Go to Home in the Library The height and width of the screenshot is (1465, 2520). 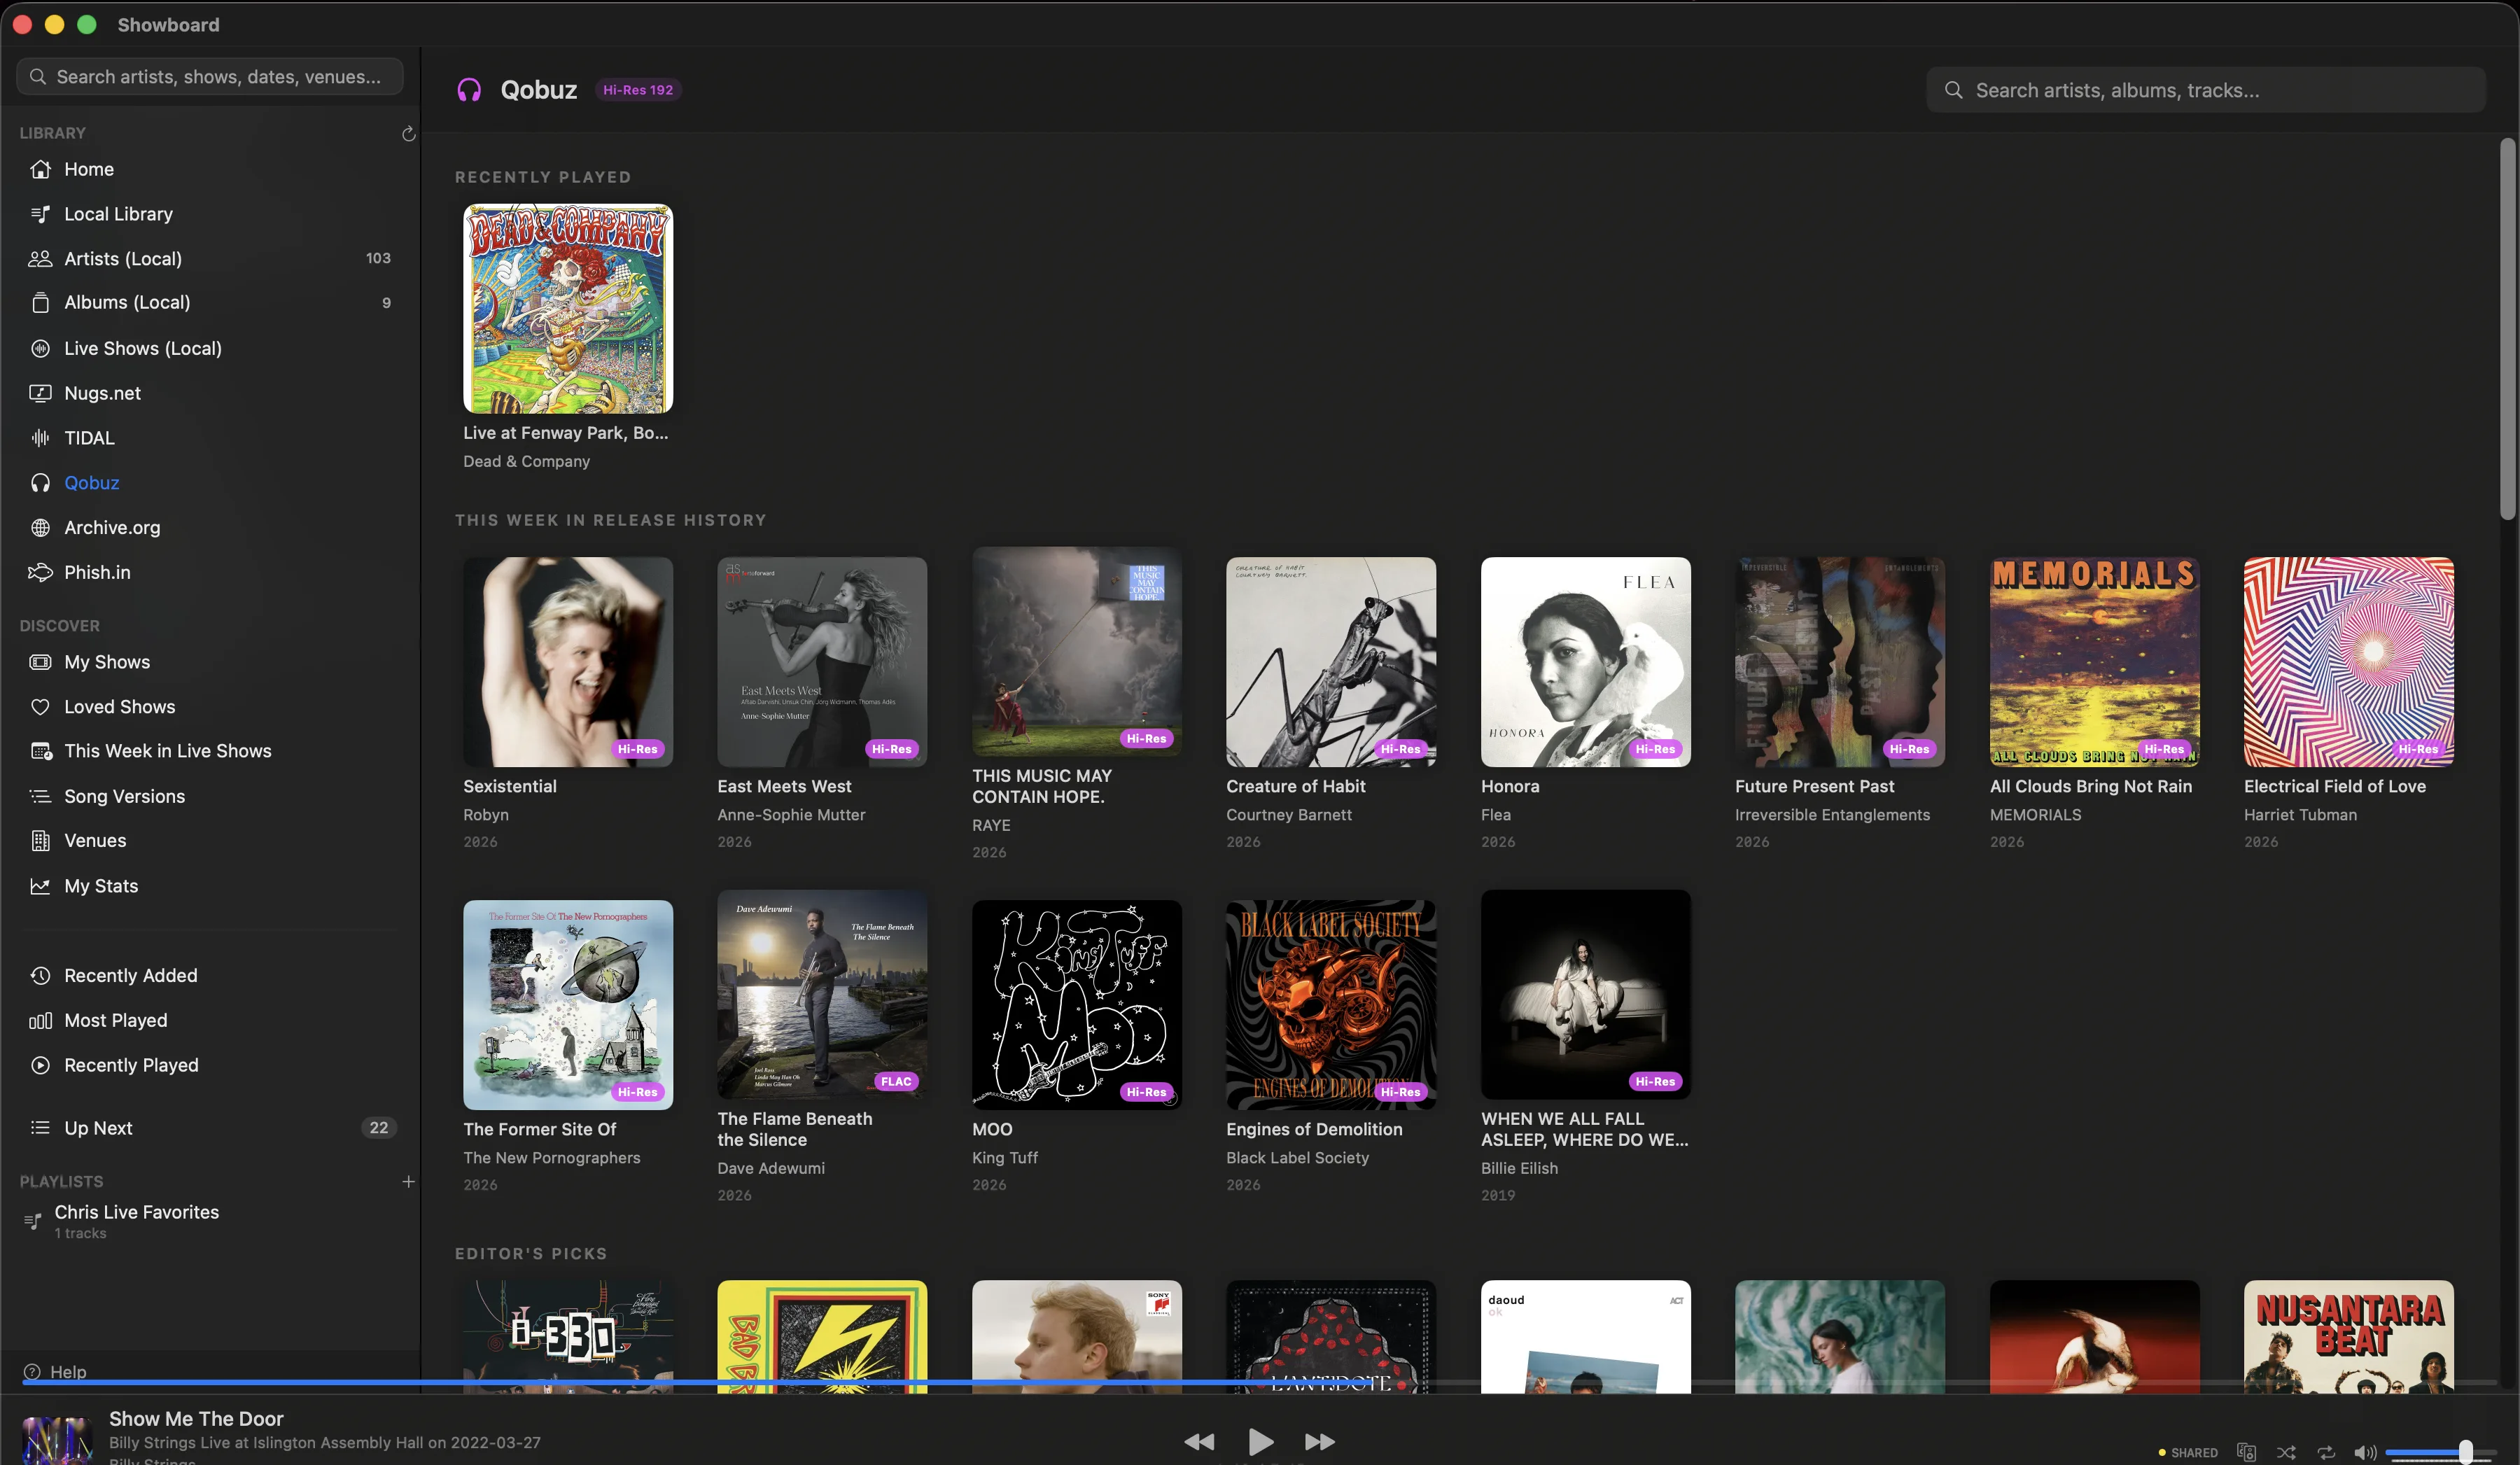88,168
